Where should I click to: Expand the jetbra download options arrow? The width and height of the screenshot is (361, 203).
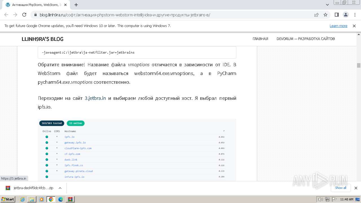(x=60, y=188)
